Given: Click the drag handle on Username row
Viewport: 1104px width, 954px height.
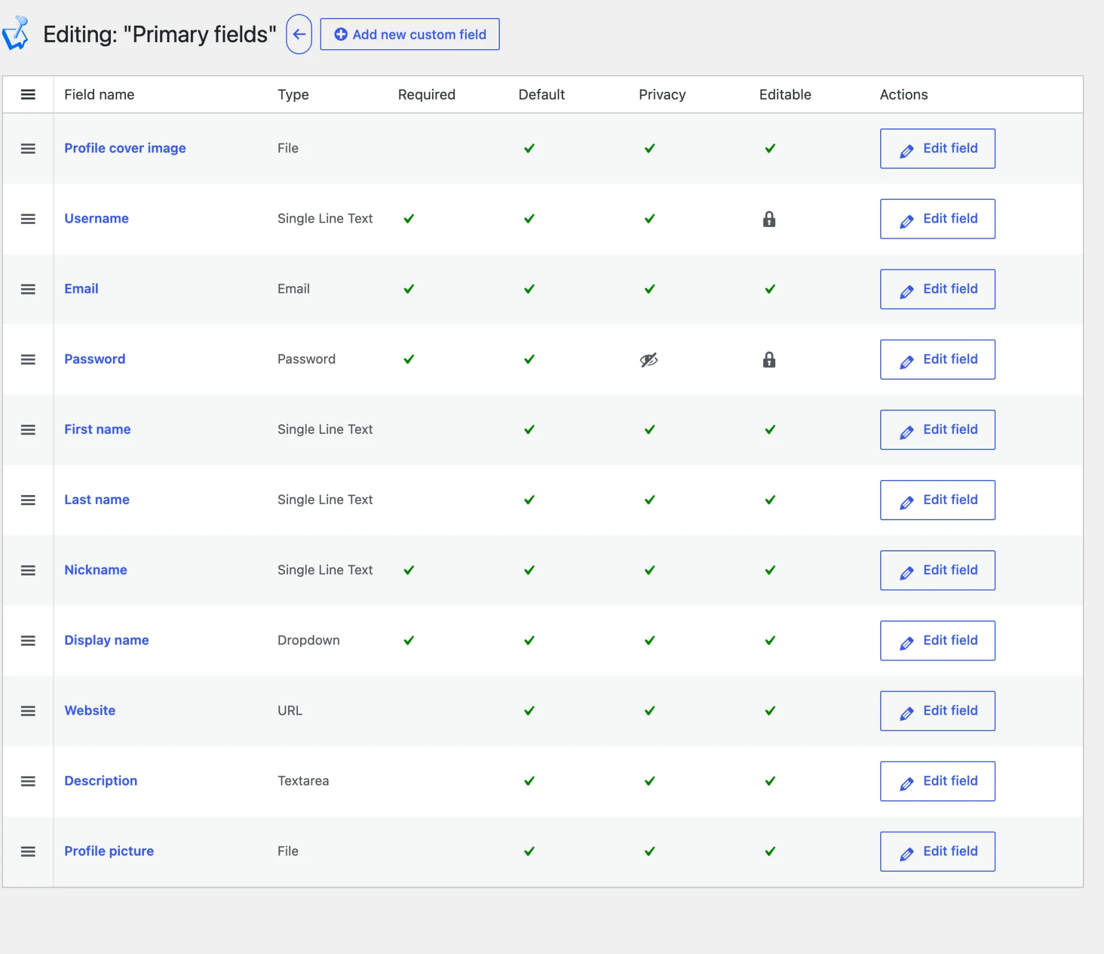Looking at the screenshot, I should (x=28, y=219).
